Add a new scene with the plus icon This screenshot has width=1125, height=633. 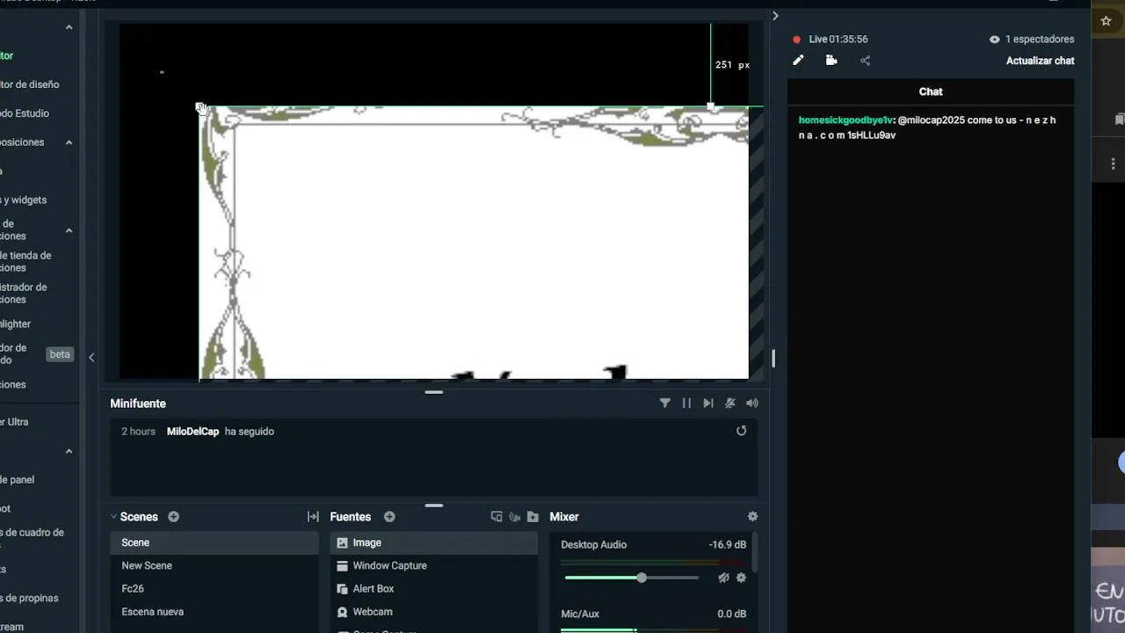tap(173, 517)
